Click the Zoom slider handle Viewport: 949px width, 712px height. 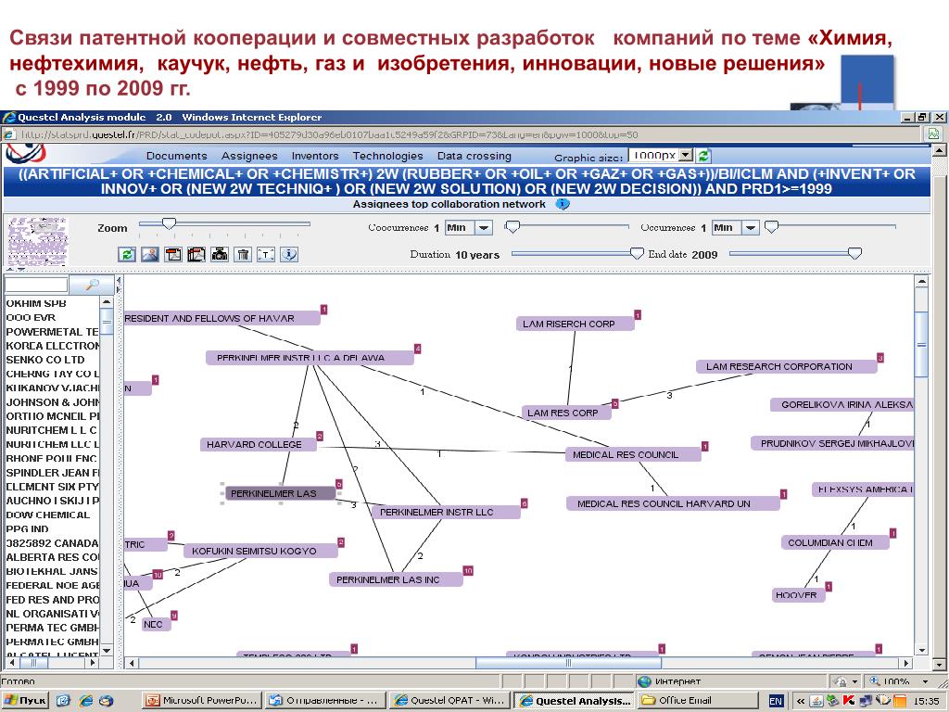(x=169, y=223)
